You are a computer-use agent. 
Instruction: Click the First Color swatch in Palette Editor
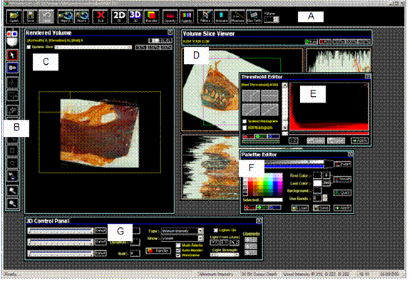[x=317, y=175]
